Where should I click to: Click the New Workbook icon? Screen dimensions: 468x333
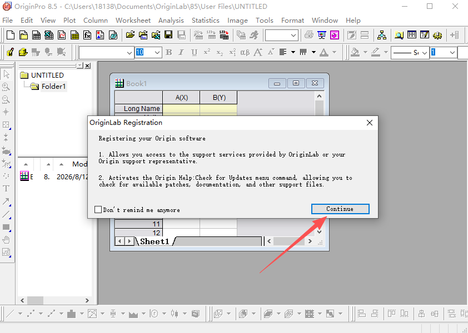37,35
